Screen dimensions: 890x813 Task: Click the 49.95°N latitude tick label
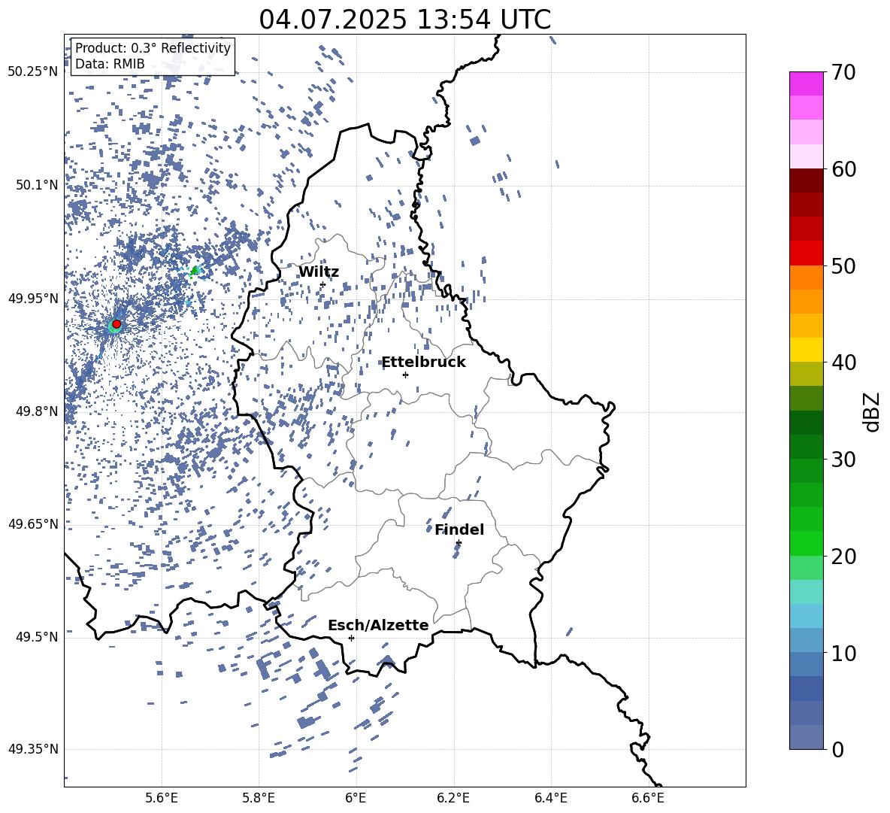pyautogui.click(x=33, y=299)
